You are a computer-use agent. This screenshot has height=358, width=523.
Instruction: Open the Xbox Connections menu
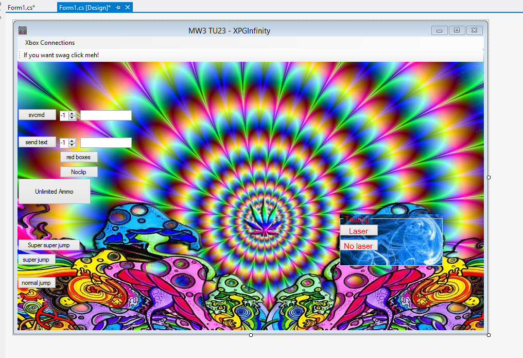click(x=50, y=43)
